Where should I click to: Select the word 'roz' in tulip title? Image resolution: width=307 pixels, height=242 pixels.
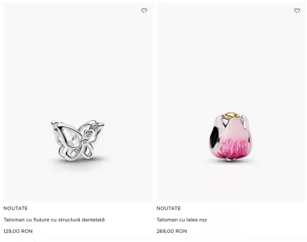click(203, 220)
